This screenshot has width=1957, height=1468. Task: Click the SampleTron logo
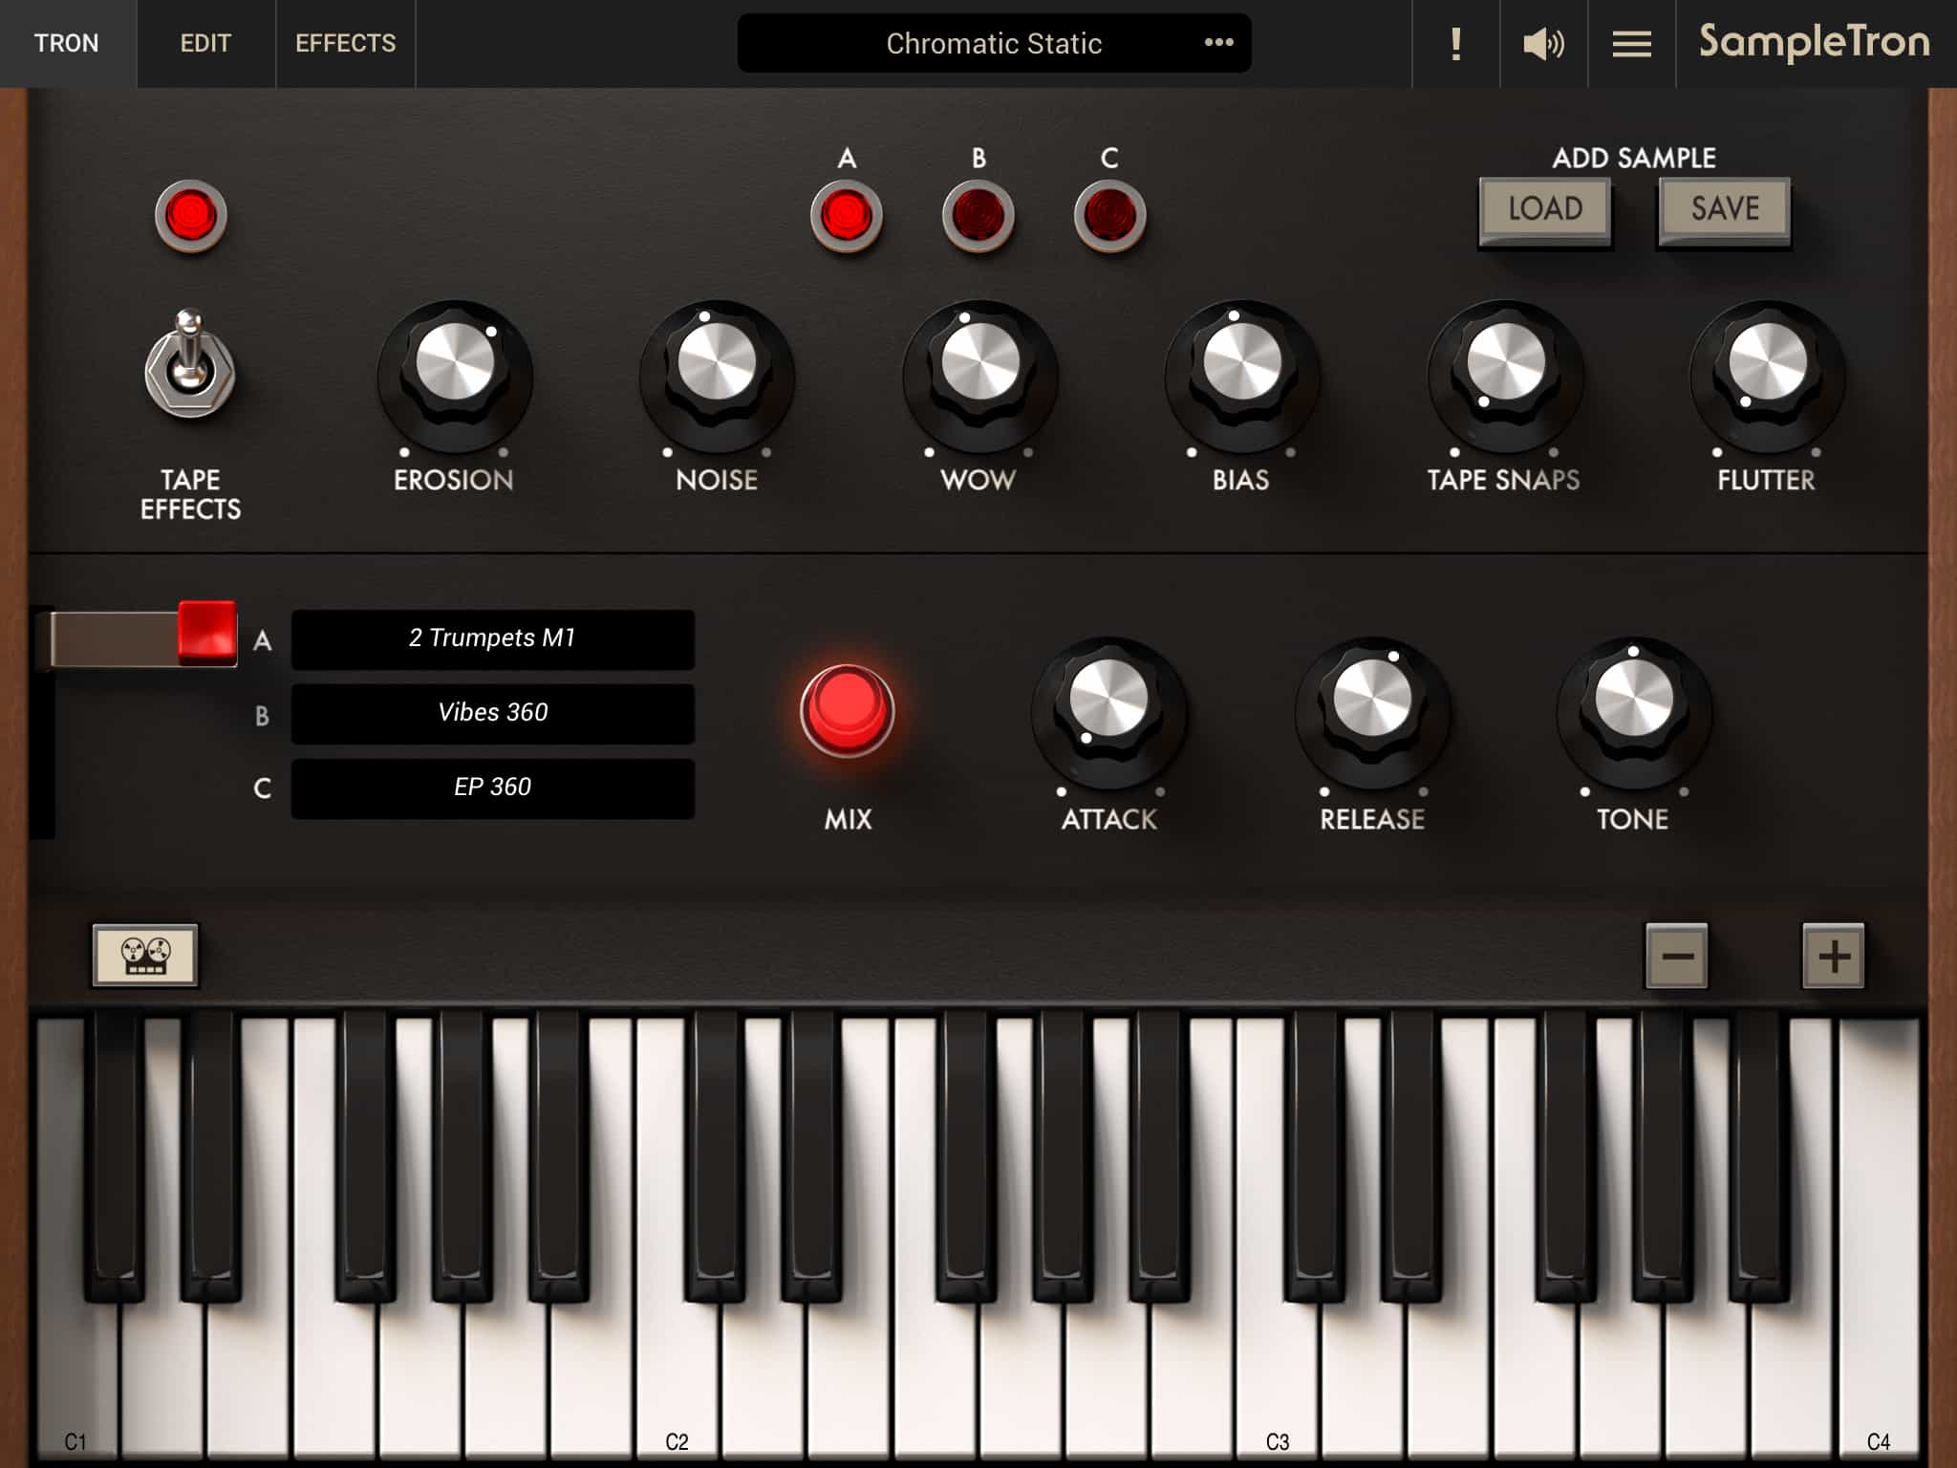pos(1814,43)
